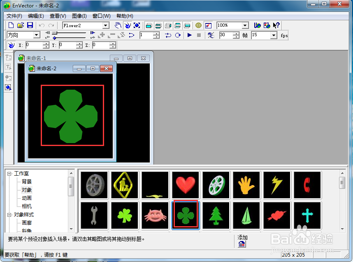The height and width of the screenshot is (262, 353).
Task: Open the 查看(V) menu
Action: coord(58,16)
